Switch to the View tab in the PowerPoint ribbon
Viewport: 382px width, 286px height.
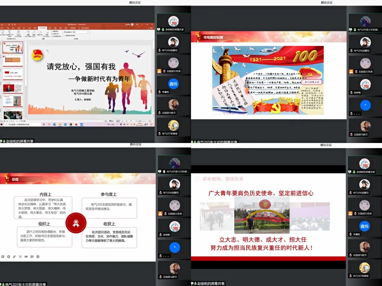(55, 28)
